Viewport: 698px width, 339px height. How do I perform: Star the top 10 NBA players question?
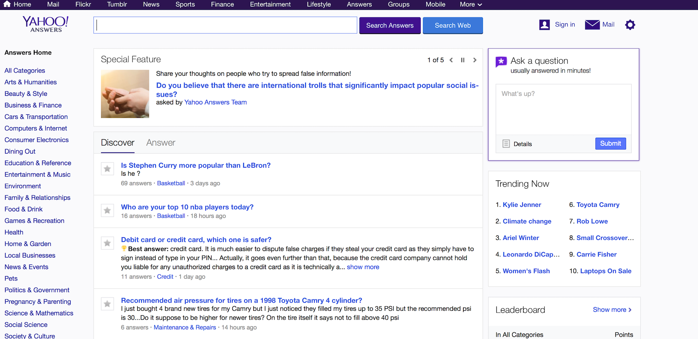(107, 211)
